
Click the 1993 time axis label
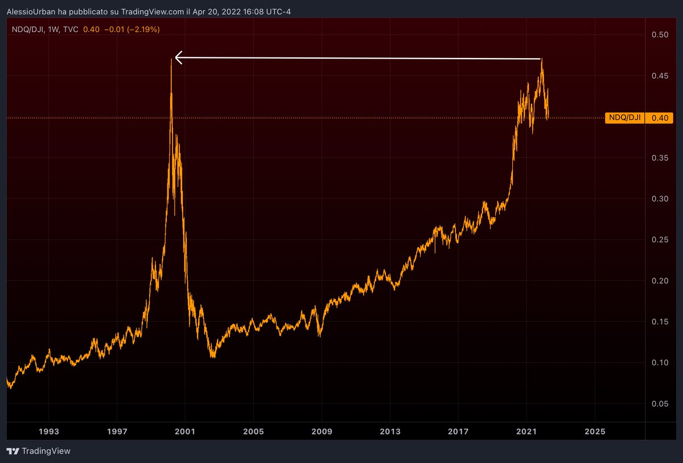(x=49, y=432)
